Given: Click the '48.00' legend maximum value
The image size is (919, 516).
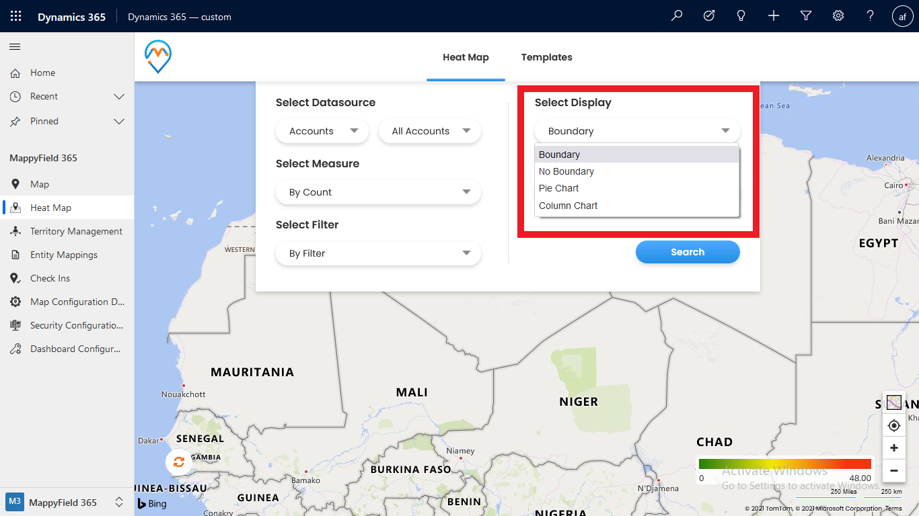Looking at the screenshot, I should click(860, 478).
